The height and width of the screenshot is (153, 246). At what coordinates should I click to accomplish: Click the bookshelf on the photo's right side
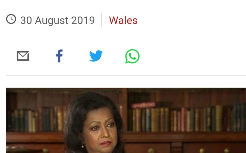(x=187, y=119)
